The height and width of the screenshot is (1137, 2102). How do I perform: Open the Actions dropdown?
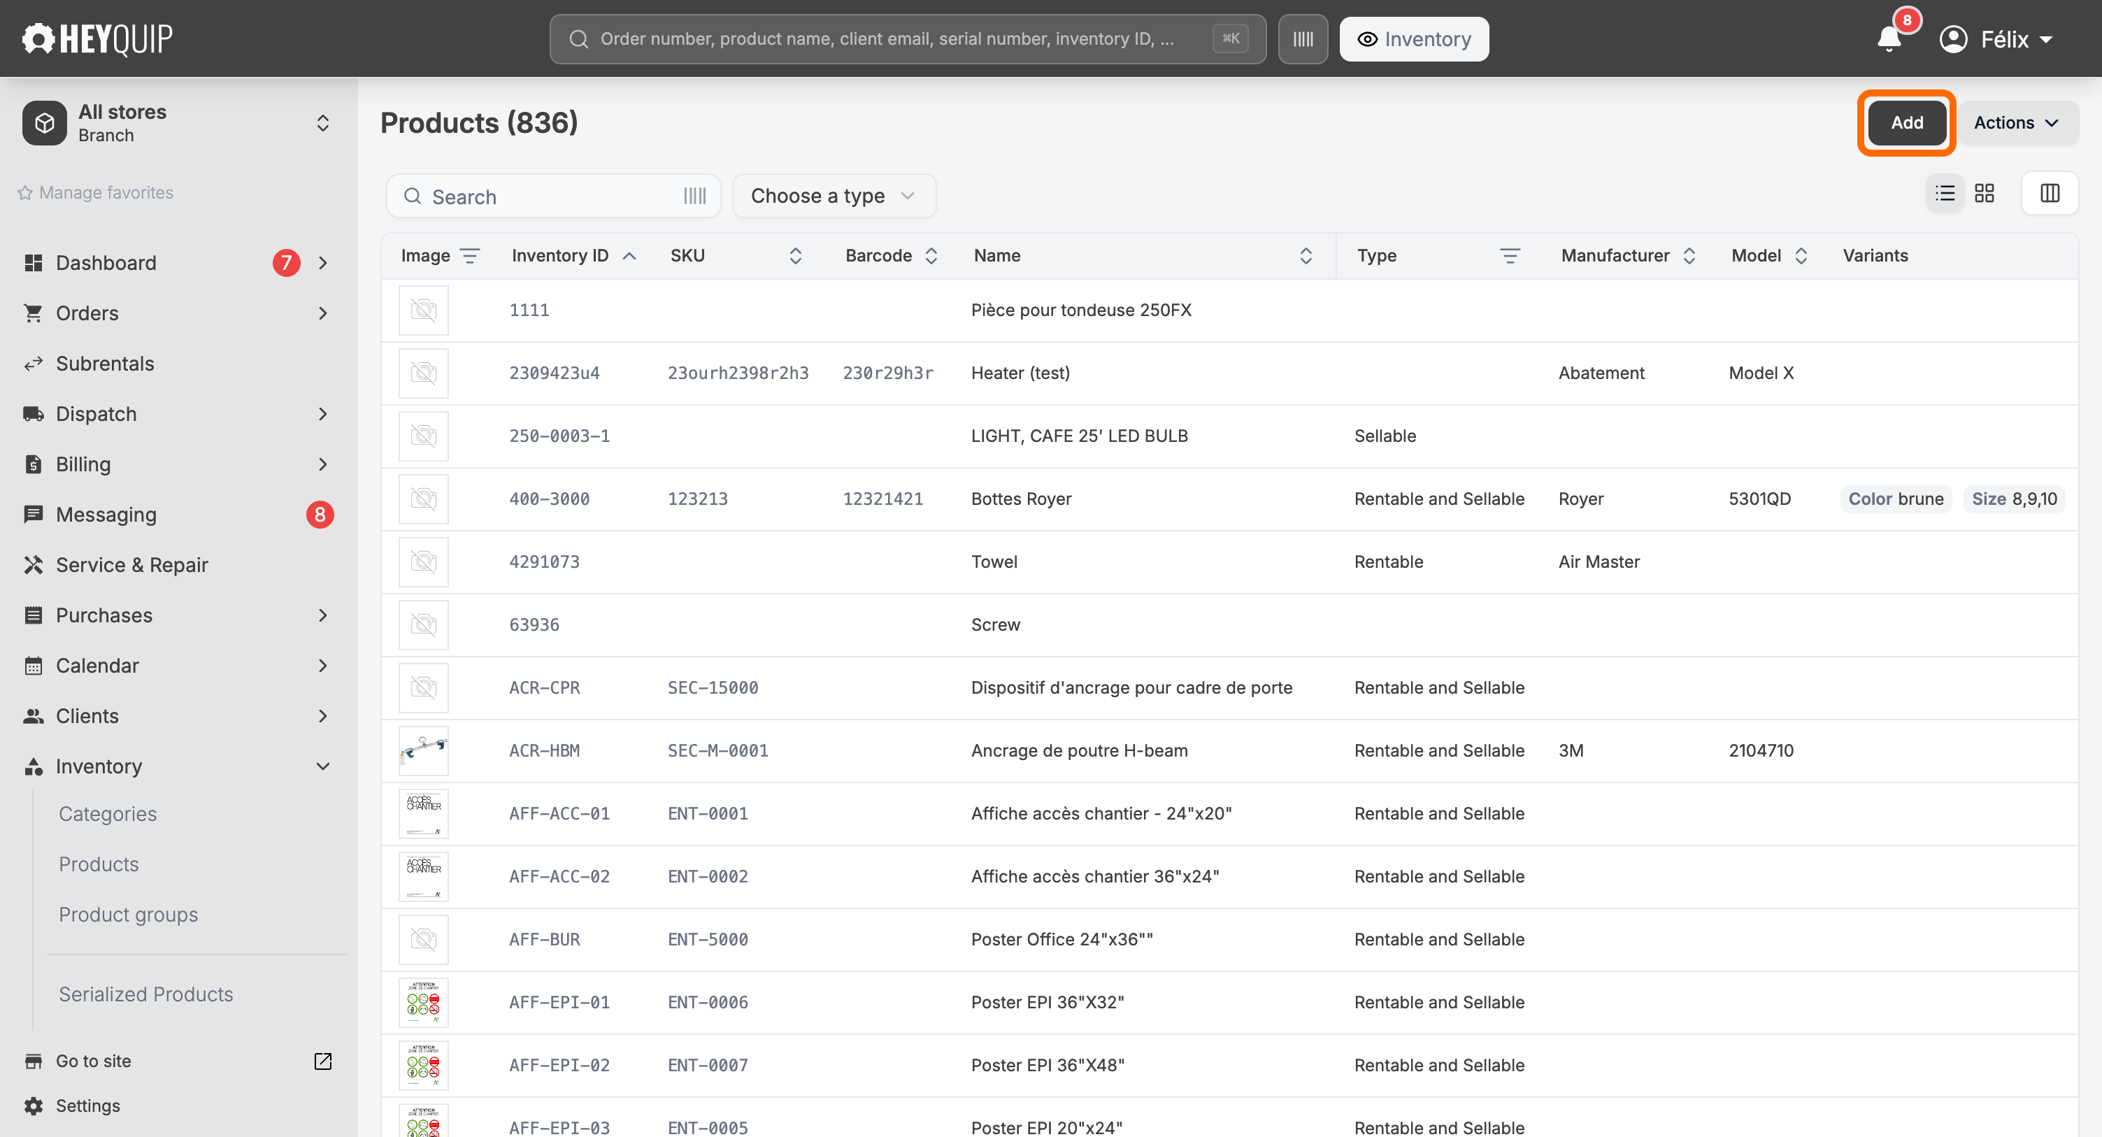(2017, 122)
